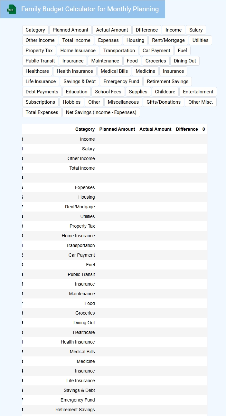Select the Difference column header in the table
The image size is (226, 416).
pyautogui.click(x=187, y=129)
